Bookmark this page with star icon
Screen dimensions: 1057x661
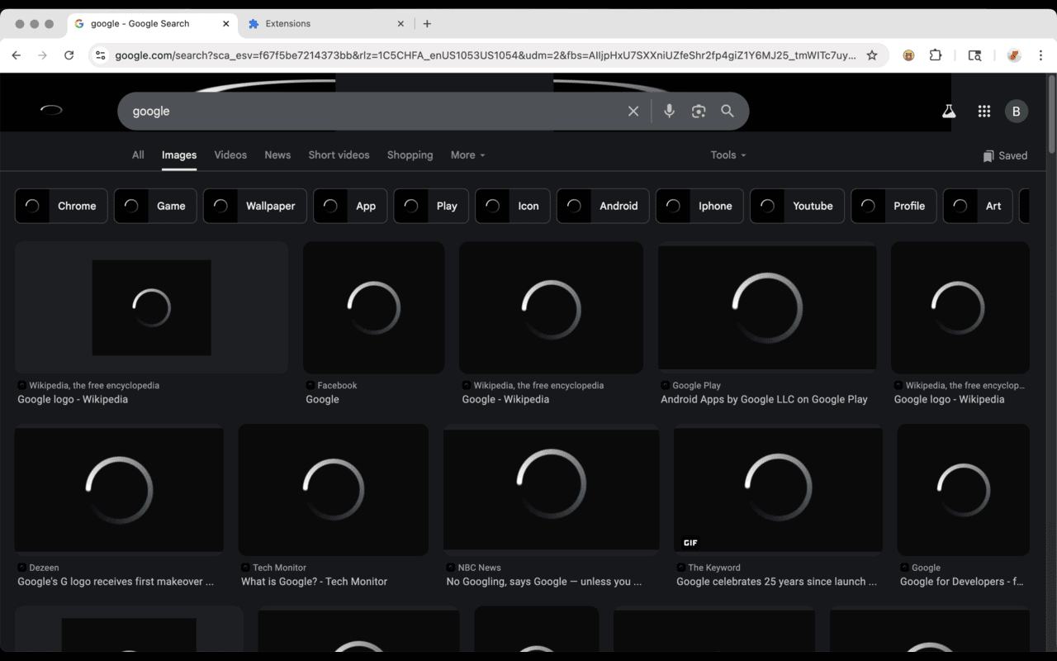(x=872, y=55)
